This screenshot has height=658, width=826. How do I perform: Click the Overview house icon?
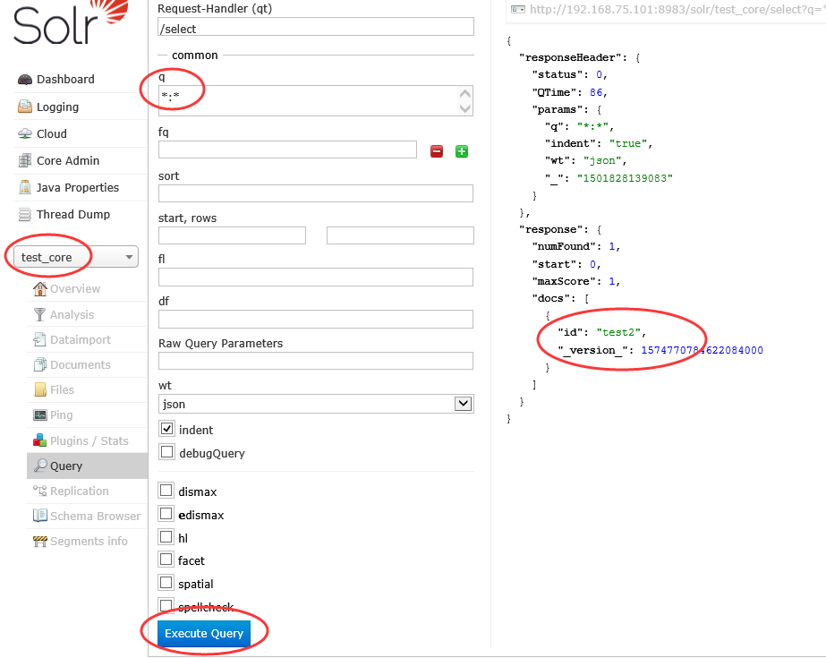click(40, 288)
